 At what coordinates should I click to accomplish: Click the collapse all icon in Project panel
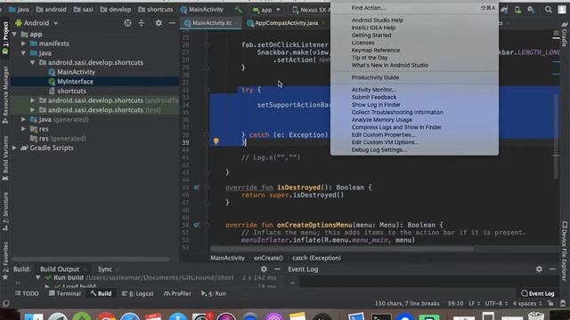[x=142, y=23]
